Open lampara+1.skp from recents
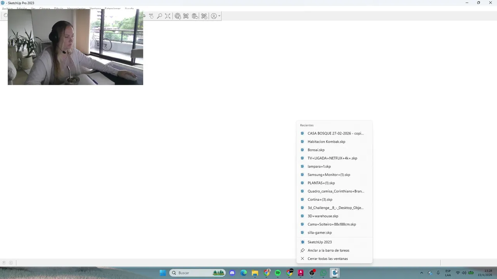Image resolution: width=497 pixels, height=279 pixels. click(334, 166)
